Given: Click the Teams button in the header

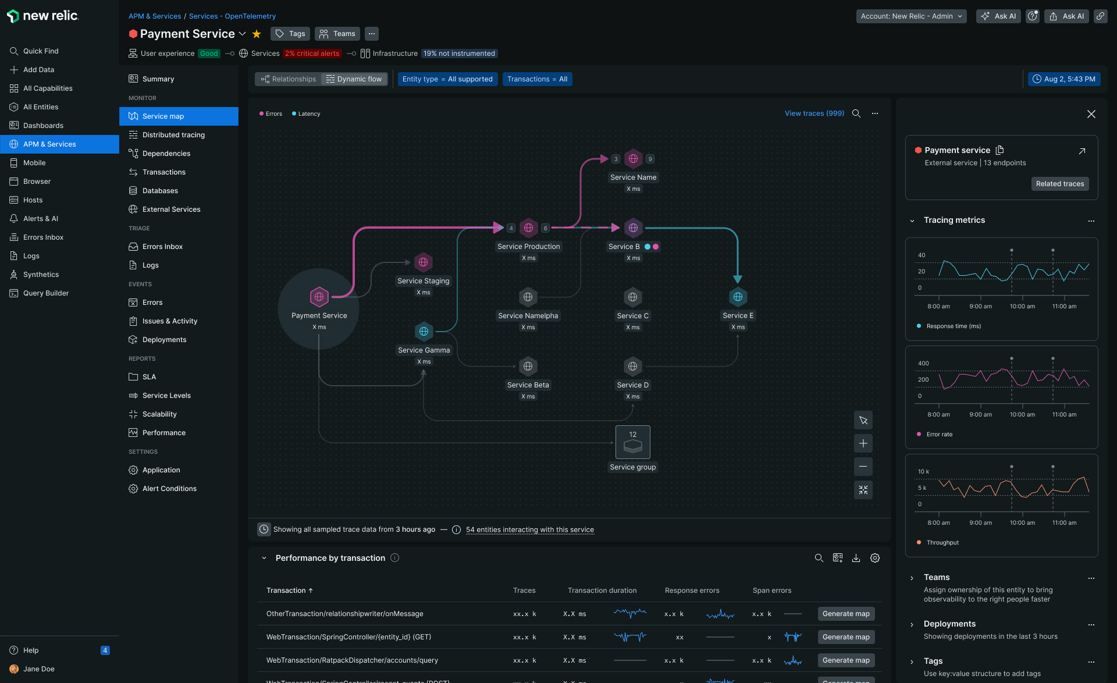Looking at the screenshot, I should (337, 34).
